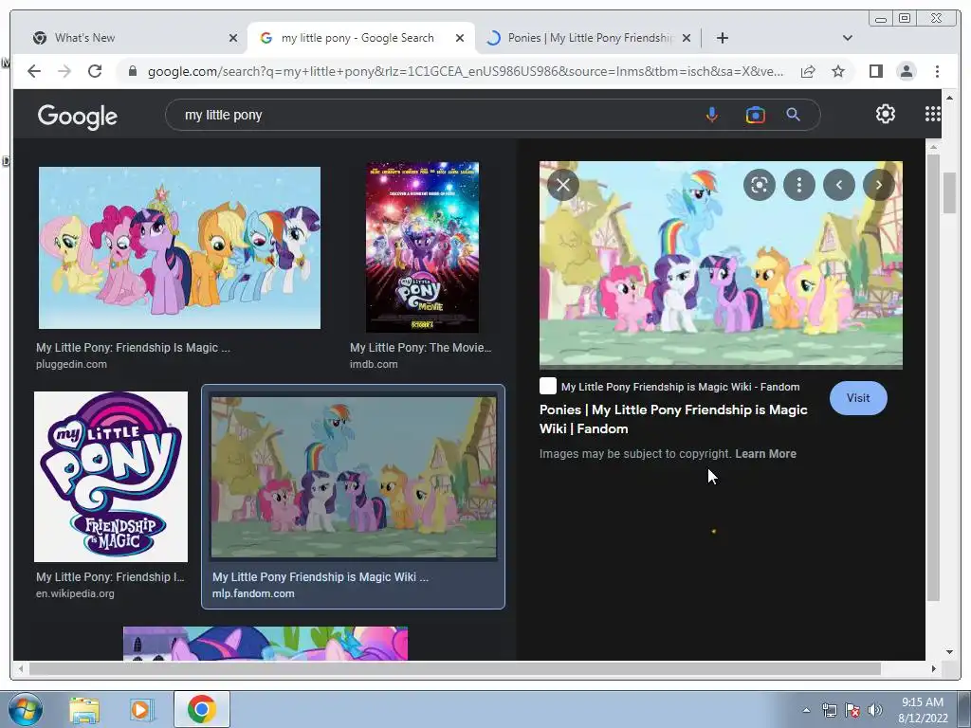The height and width of the screenshot is (728, 971).
Task: Open Ponies Fandom wiki title link
Action: (x=673, y=419)
